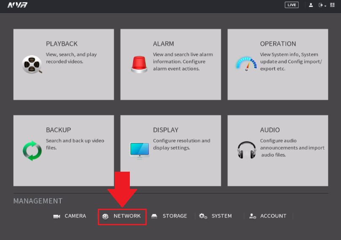Switch to LIVE view
This screenshot has width=341, height=240.
(292, 5)
